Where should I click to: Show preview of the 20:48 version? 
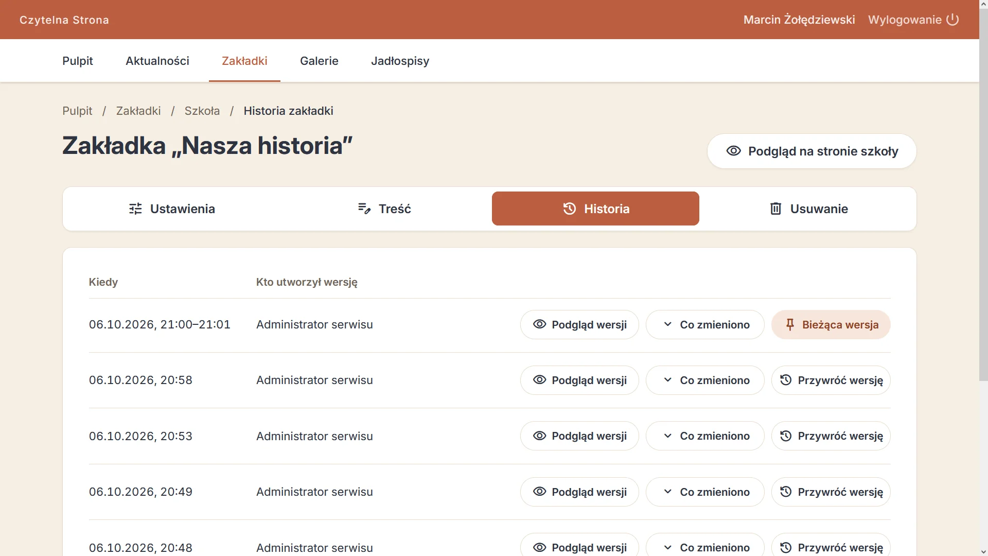pos(579,546)
